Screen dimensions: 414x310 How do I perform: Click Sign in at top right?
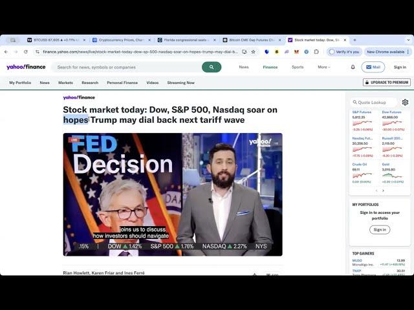[400, 67]
